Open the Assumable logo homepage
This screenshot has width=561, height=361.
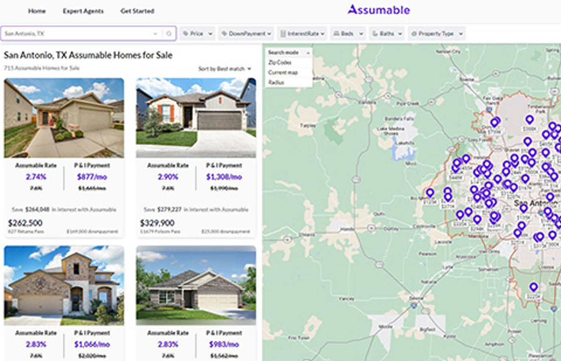(379, 10)
